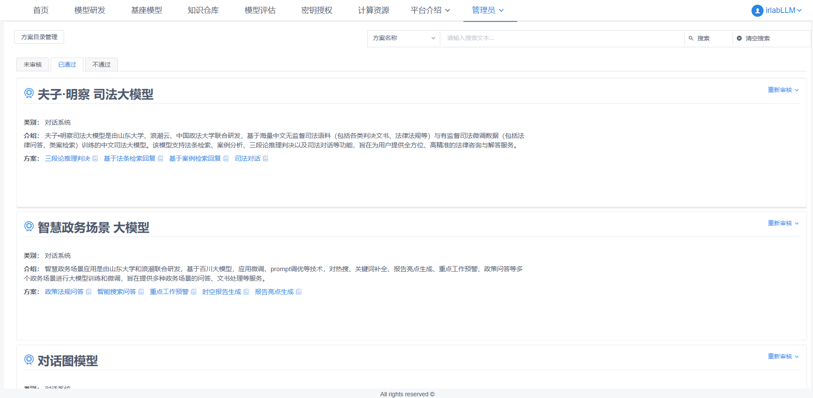Click document icon after 基于法条检索回复
Screen dimensions: 813x398
[x=160, y=159]
